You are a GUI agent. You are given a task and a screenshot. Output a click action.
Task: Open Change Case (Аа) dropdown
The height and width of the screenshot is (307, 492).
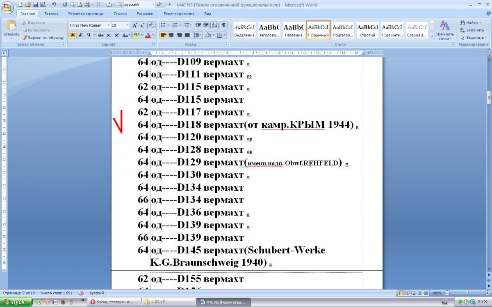(x=126, y=35)
